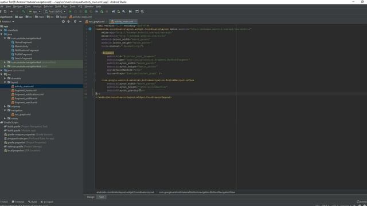This screenshot has height=206, width=367.
Task: Click the Scroll from Source target icon
Action: point(63,22)
